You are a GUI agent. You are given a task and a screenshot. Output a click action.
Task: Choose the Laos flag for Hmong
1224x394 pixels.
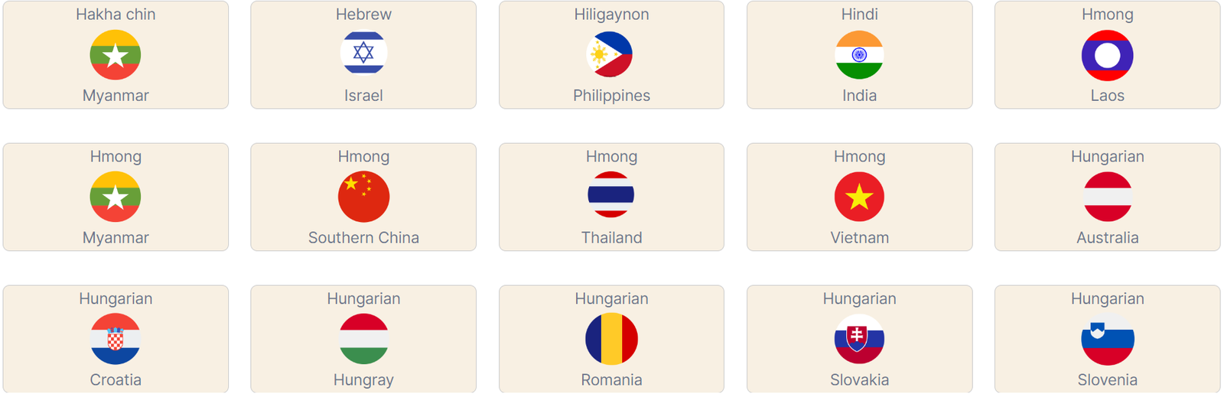1107,55
